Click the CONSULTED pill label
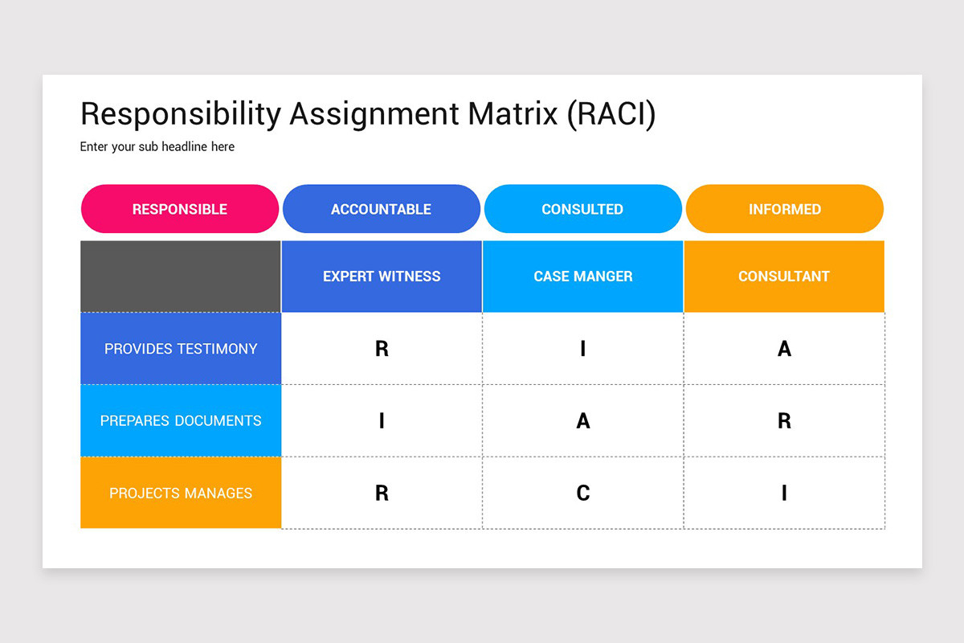 [583, 209]
